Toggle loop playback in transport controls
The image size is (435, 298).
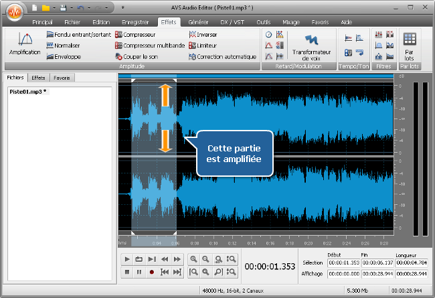coord(139,259)
